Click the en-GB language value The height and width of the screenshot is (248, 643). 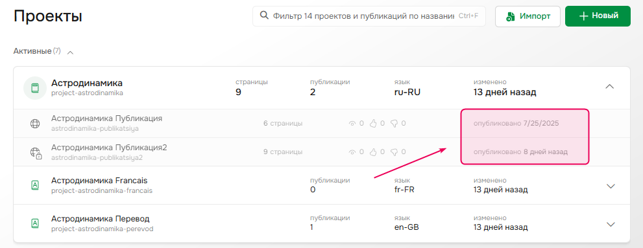pos(406,227)
